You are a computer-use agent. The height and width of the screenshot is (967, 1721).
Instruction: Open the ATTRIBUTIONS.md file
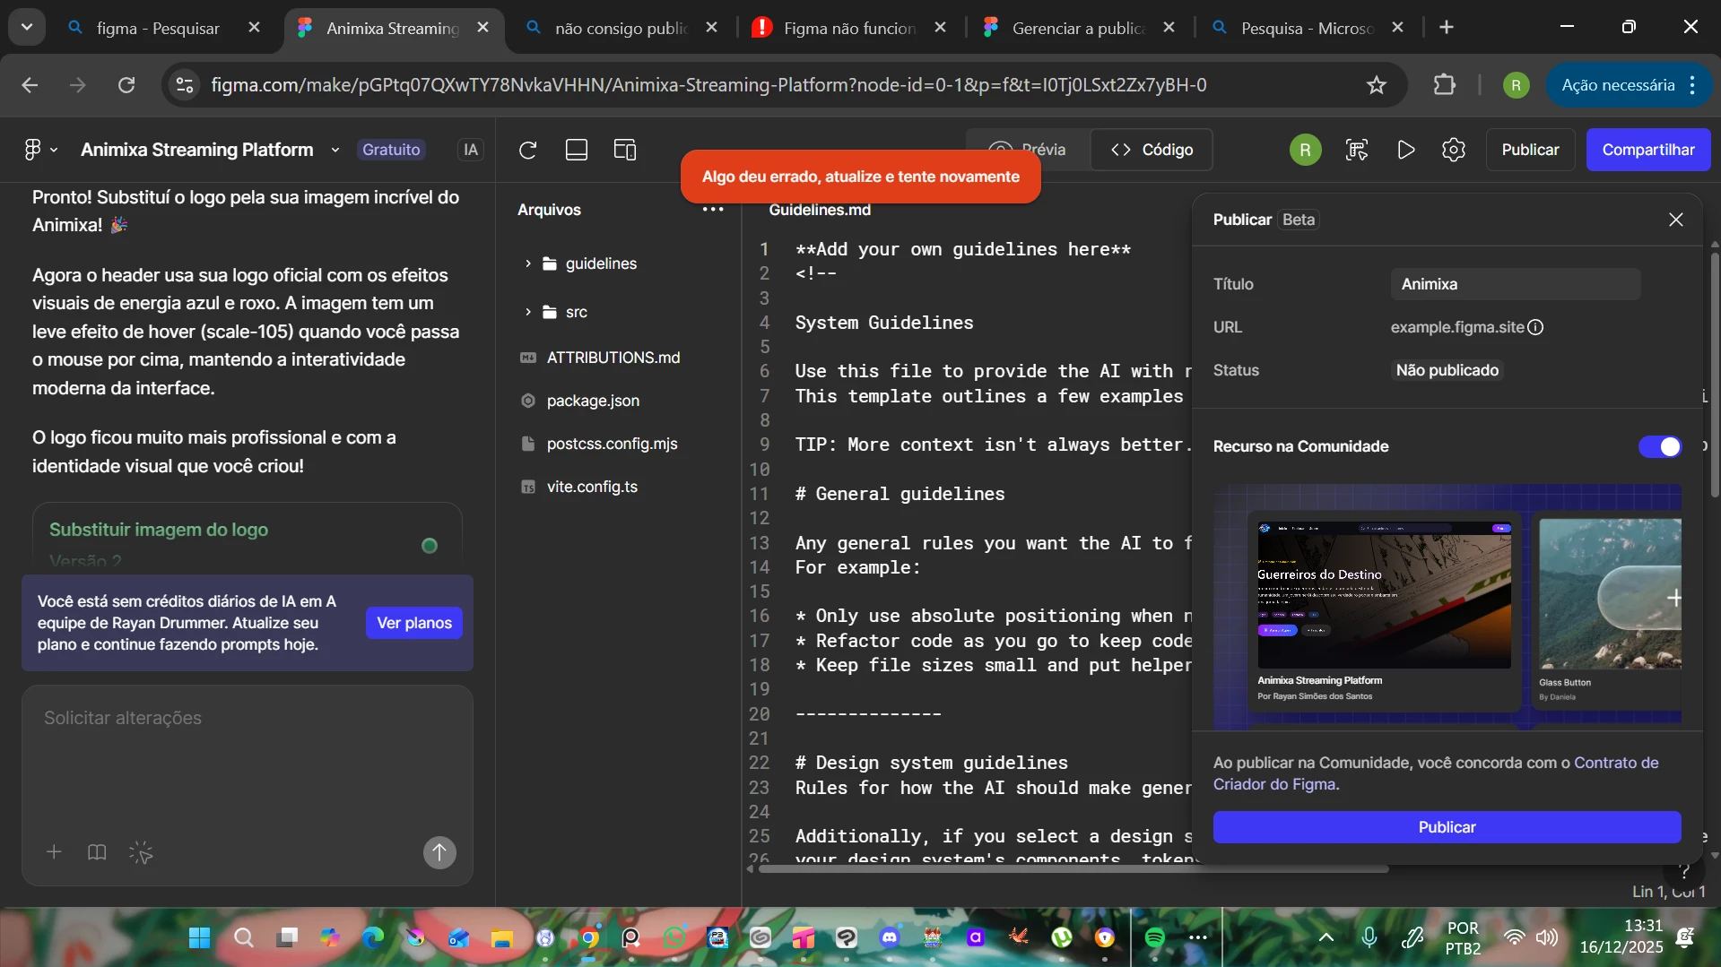[x=613, y=358]
